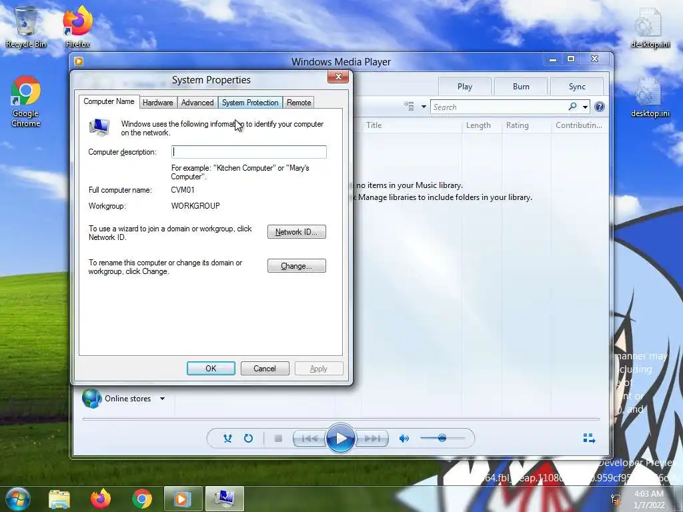The width and height of the screenshot is (683, 512).
Task: Open the Sync tab in Media Player
Action: (577, 86)
